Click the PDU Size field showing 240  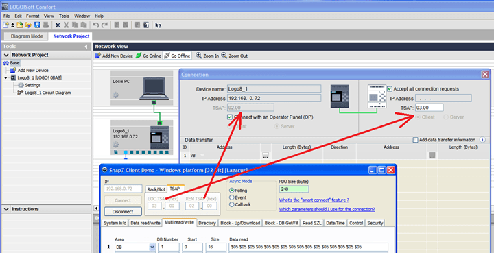pyautogui.click(x=294, y=189)
